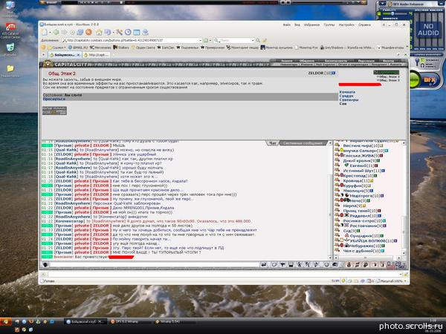Open the Stalkers bookmark
This screenshot has width=446, height=334.
(121, 48)
